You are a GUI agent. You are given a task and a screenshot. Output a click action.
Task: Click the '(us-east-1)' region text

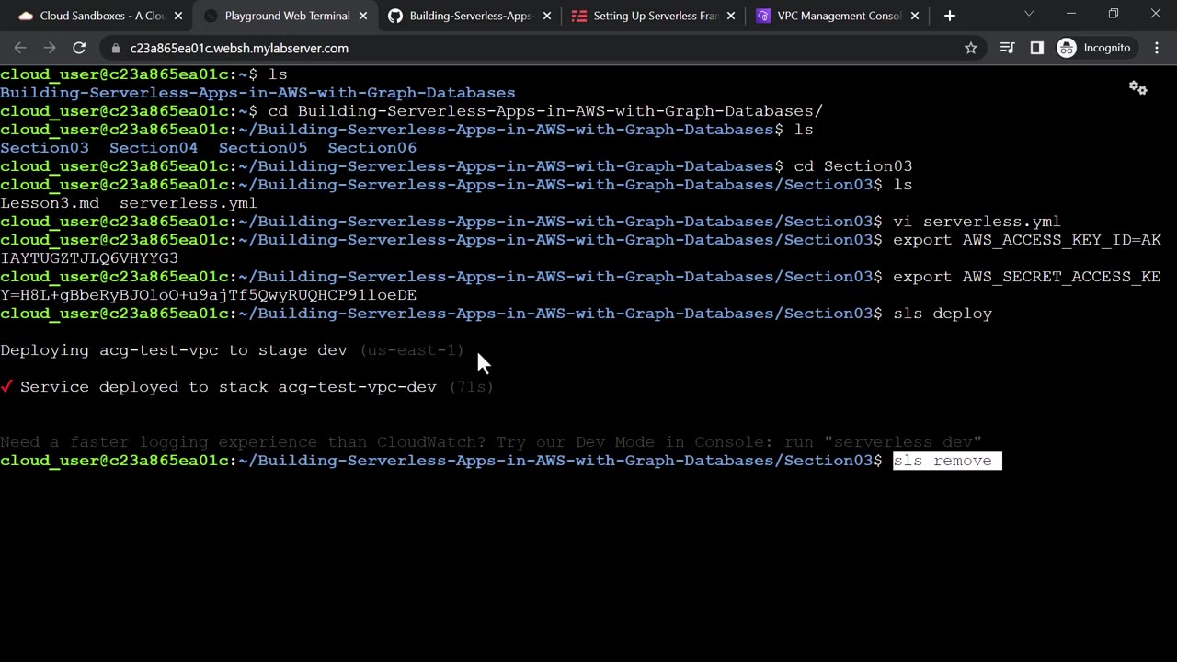(x=412, y=350)
